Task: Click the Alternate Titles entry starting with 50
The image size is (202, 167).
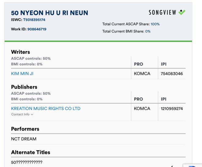Action: (27, 162)
